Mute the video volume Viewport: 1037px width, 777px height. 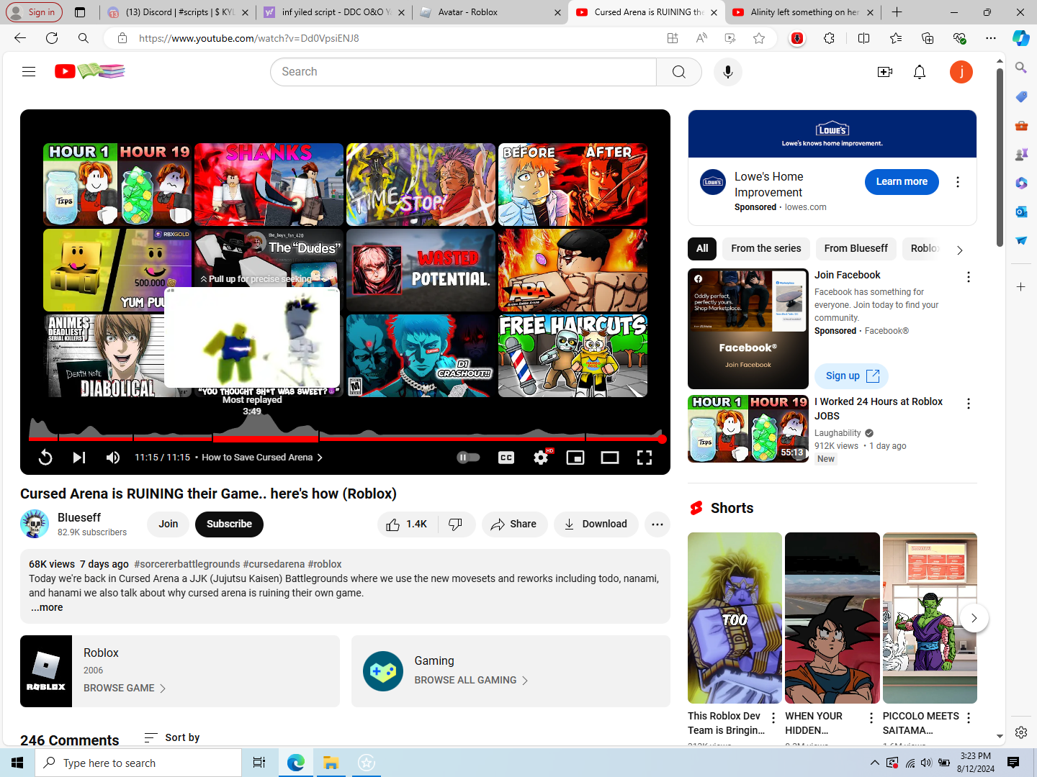point(113,458)
